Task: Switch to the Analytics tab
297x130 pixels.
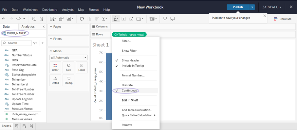Action: point(28,26)
